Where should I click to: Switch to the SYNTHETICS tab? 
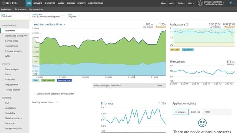click(x=50, y=3)
